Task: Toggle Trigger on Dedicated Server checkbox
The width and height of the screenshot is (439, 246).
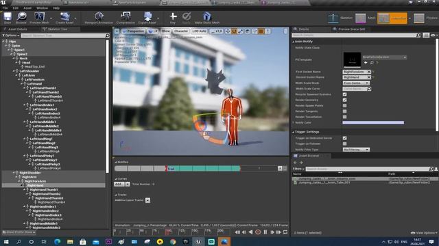Action: point(344,138)
